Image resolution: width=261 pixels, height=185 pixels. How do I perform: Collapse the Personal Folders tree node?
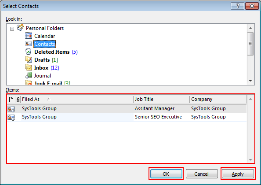click(x=12, y=29)
